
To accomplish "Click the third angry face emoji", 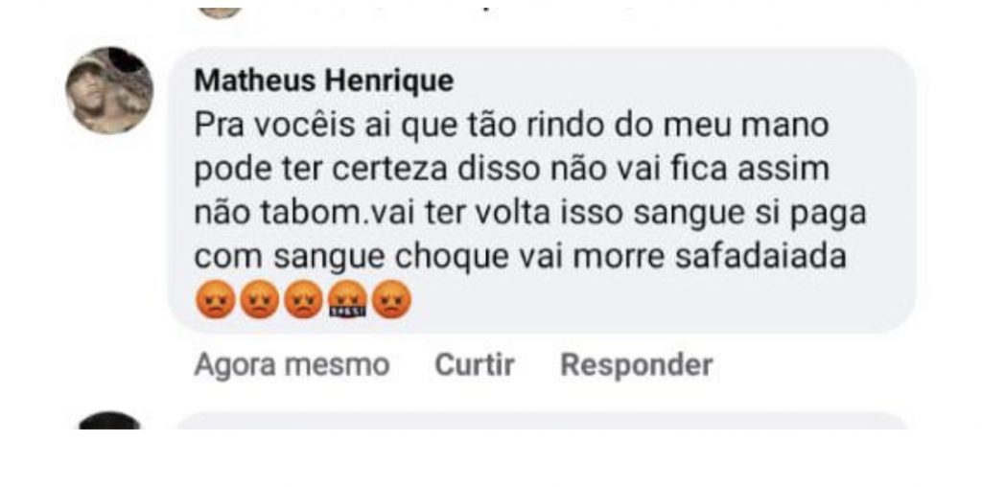I will click(302, 301).
